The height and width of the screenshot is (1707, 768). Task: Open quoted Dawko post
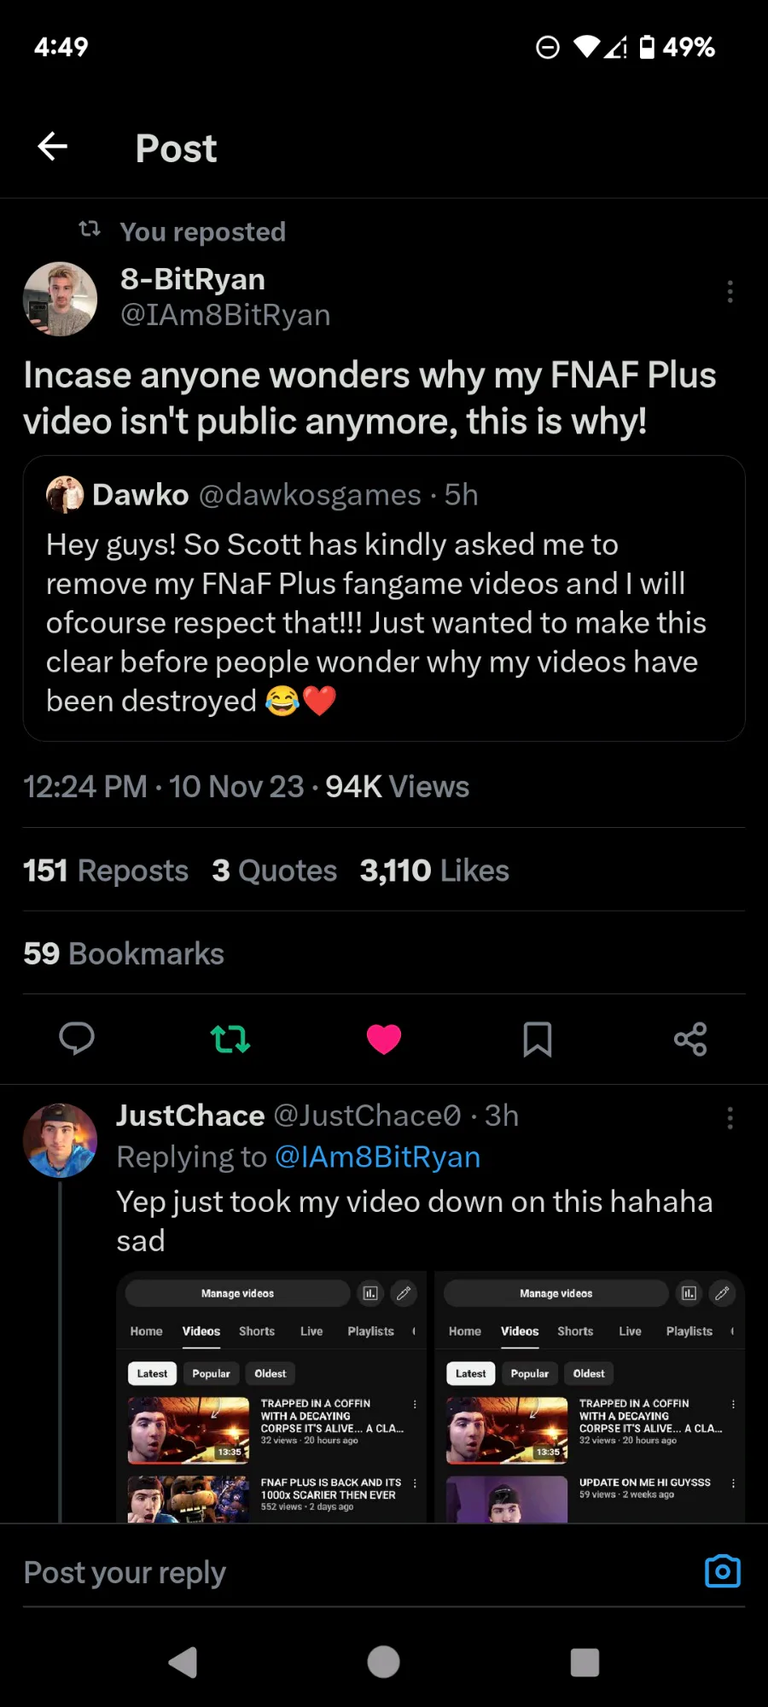point(384,597)
